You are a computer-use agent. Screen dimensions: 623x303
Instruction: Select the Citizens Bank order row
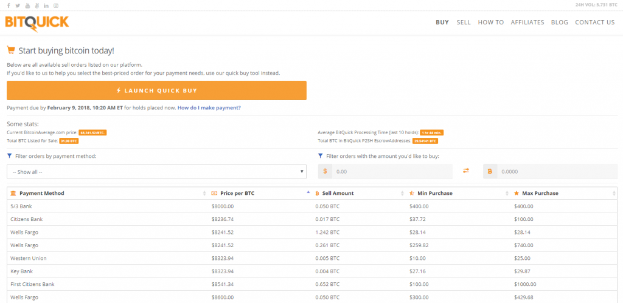click(x=312, y=219)
